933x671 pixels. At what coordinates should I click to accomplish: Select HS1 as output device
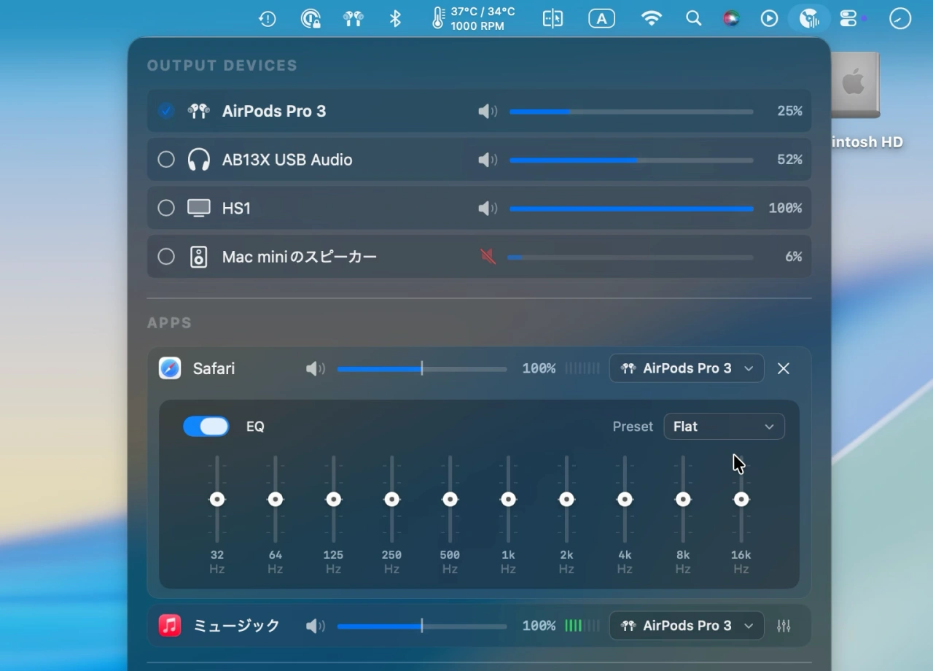166,209
